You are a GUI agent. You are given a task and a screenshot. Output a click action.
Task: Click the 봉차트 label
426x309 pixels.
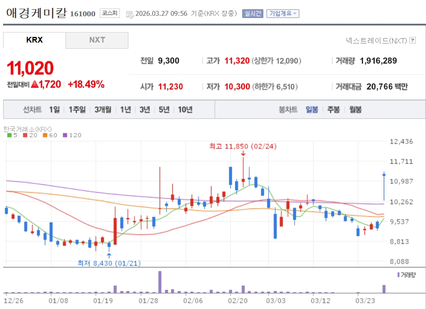[288, 110]
